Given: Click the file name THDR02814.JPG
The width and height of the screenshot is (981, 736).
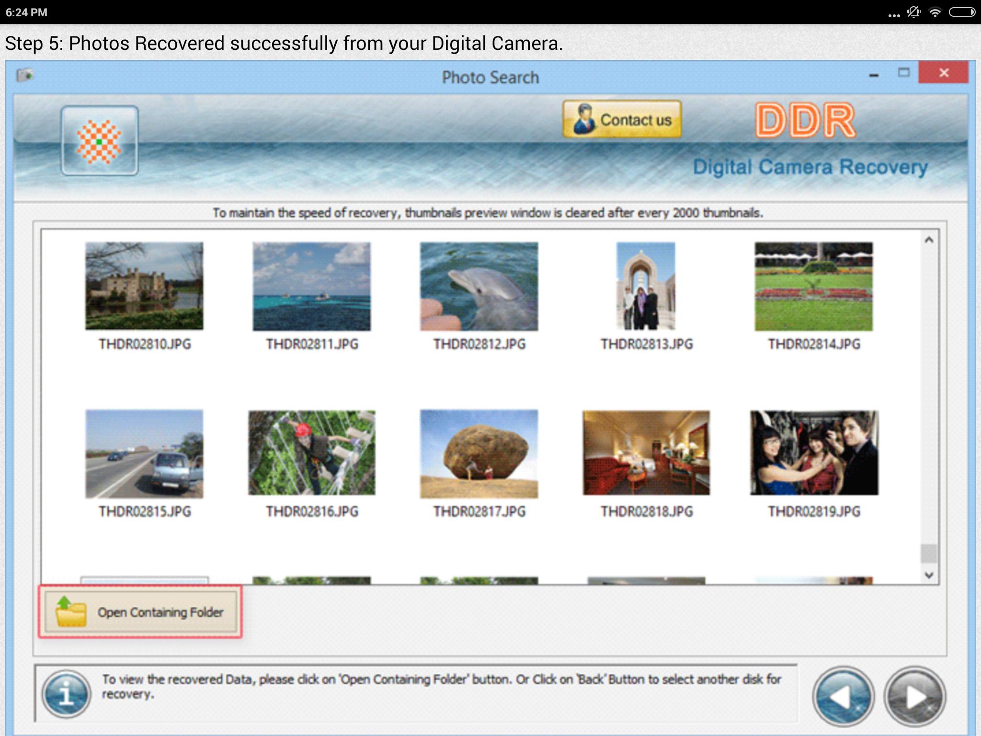Looking at the screenshot, I should [814, 344].
